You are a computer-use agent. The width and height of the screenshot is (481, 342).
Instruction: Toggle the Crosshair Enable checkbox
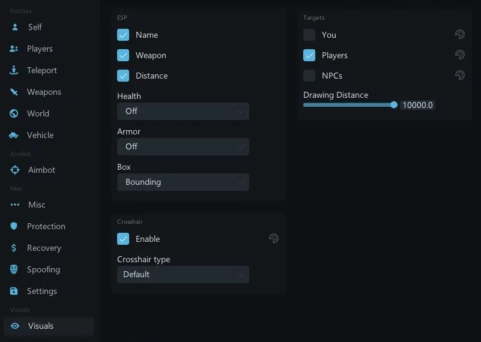click(123, 239)
